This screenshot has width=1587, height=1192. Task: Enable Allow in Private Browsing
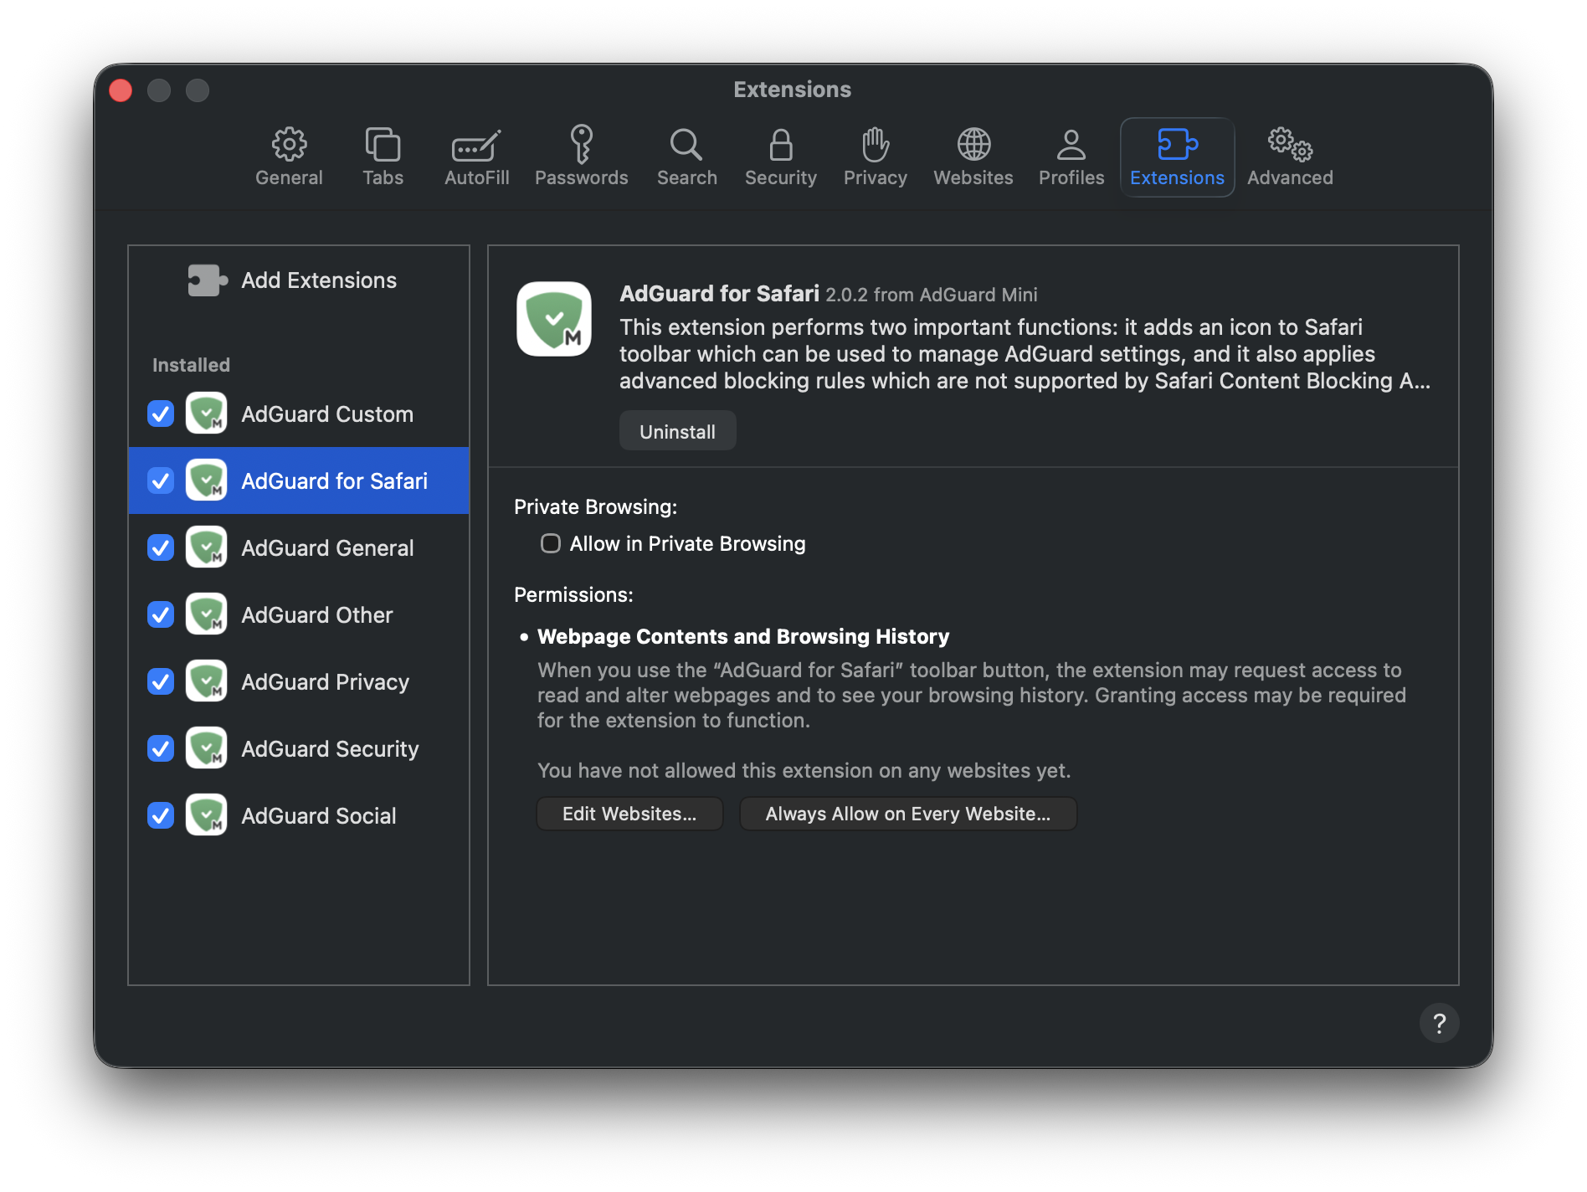click(x=551, y=543)
